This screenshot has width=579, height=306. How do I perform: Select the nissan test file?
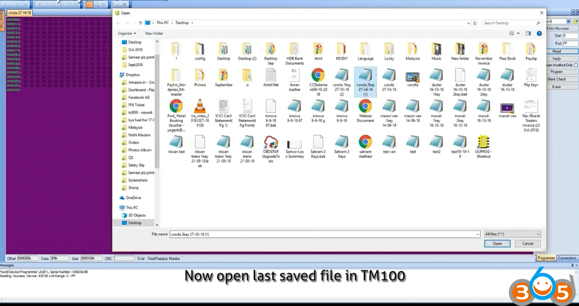point(176,144)
